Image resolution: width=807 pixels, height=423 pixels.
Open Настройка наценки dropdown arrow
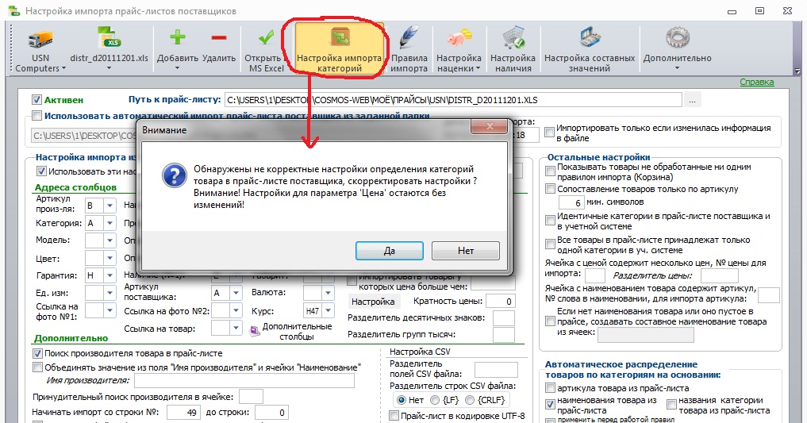click(x=478, y=68)
